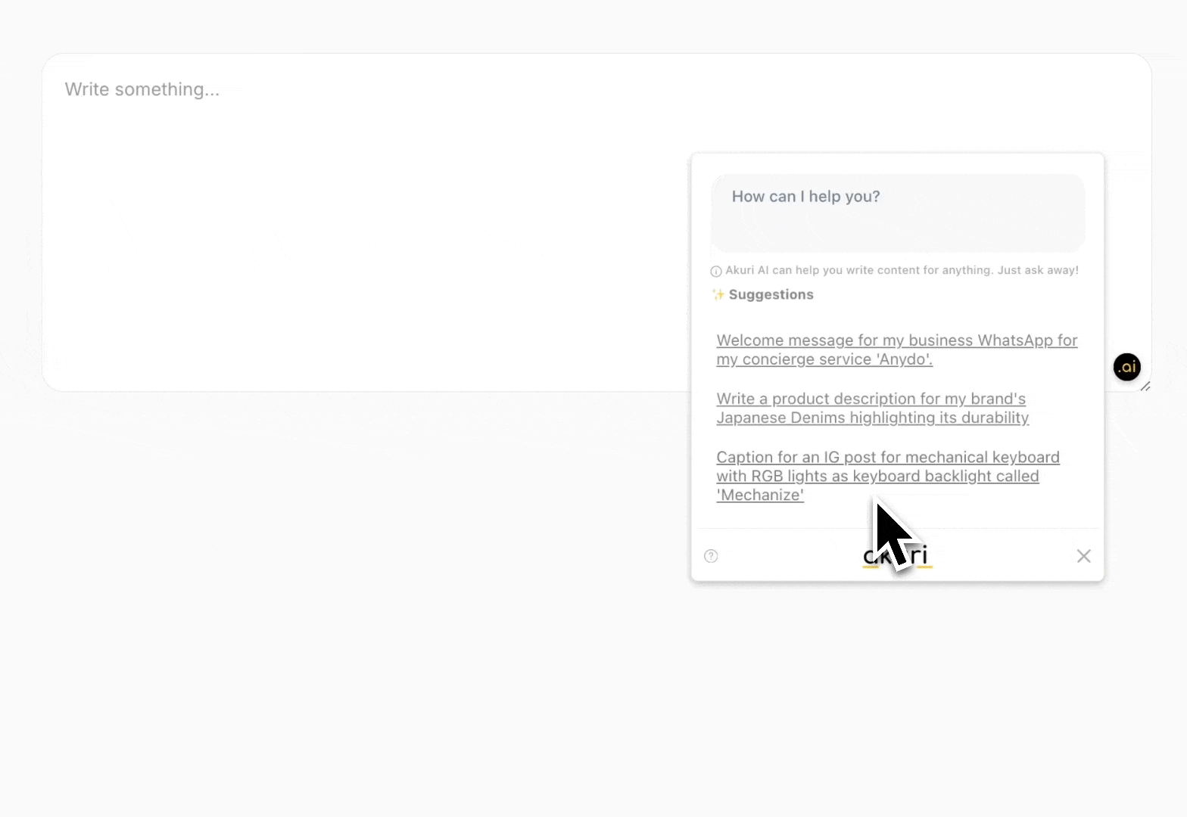Image resolution: width=1187 pixels, height=817 pixels.
Task: Click the black .ai assistant button
Action: coord(1126,367)
